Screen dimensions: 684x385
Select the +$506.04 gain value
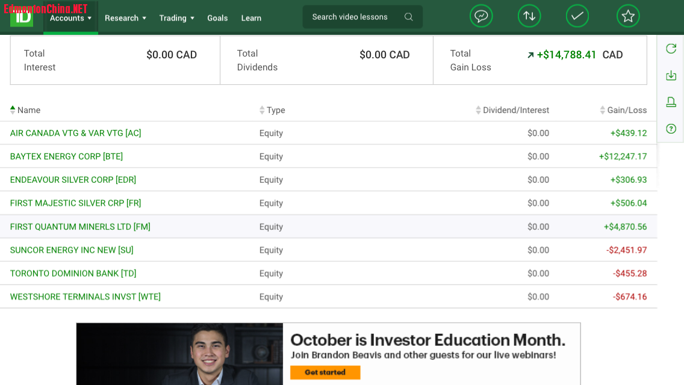[628, 203]
